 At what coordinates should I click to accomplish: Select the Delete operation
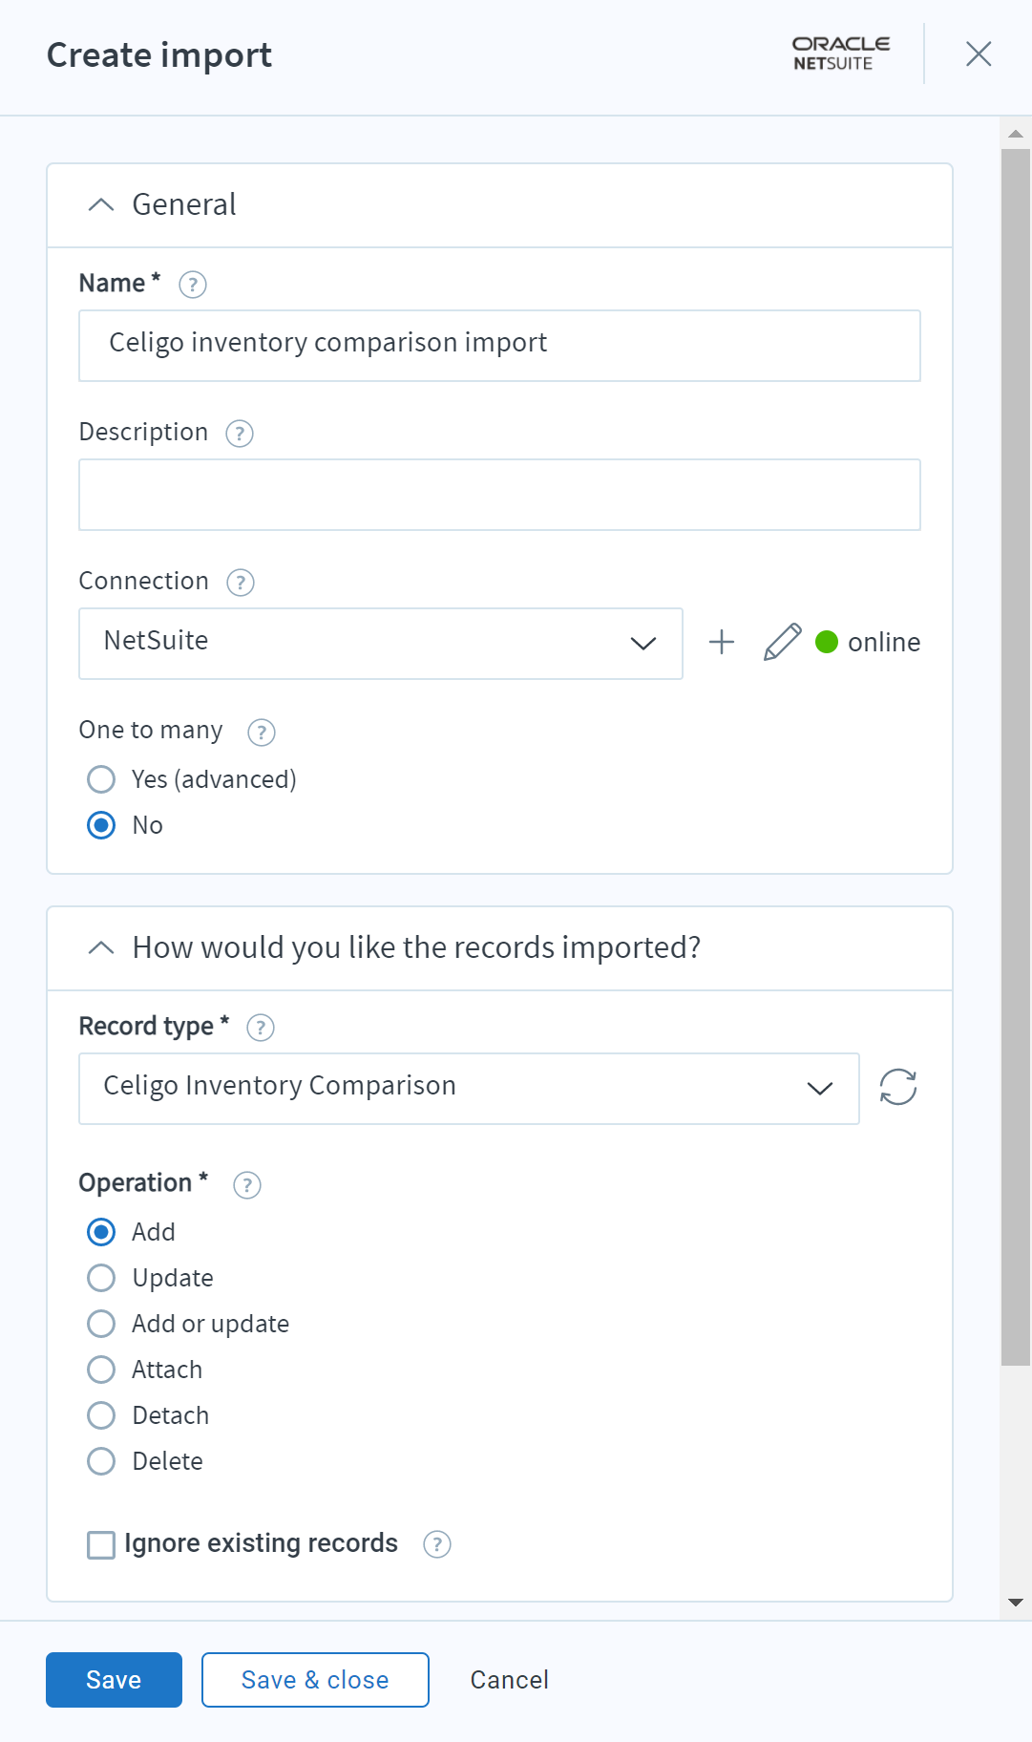(x=101, y=1461)
